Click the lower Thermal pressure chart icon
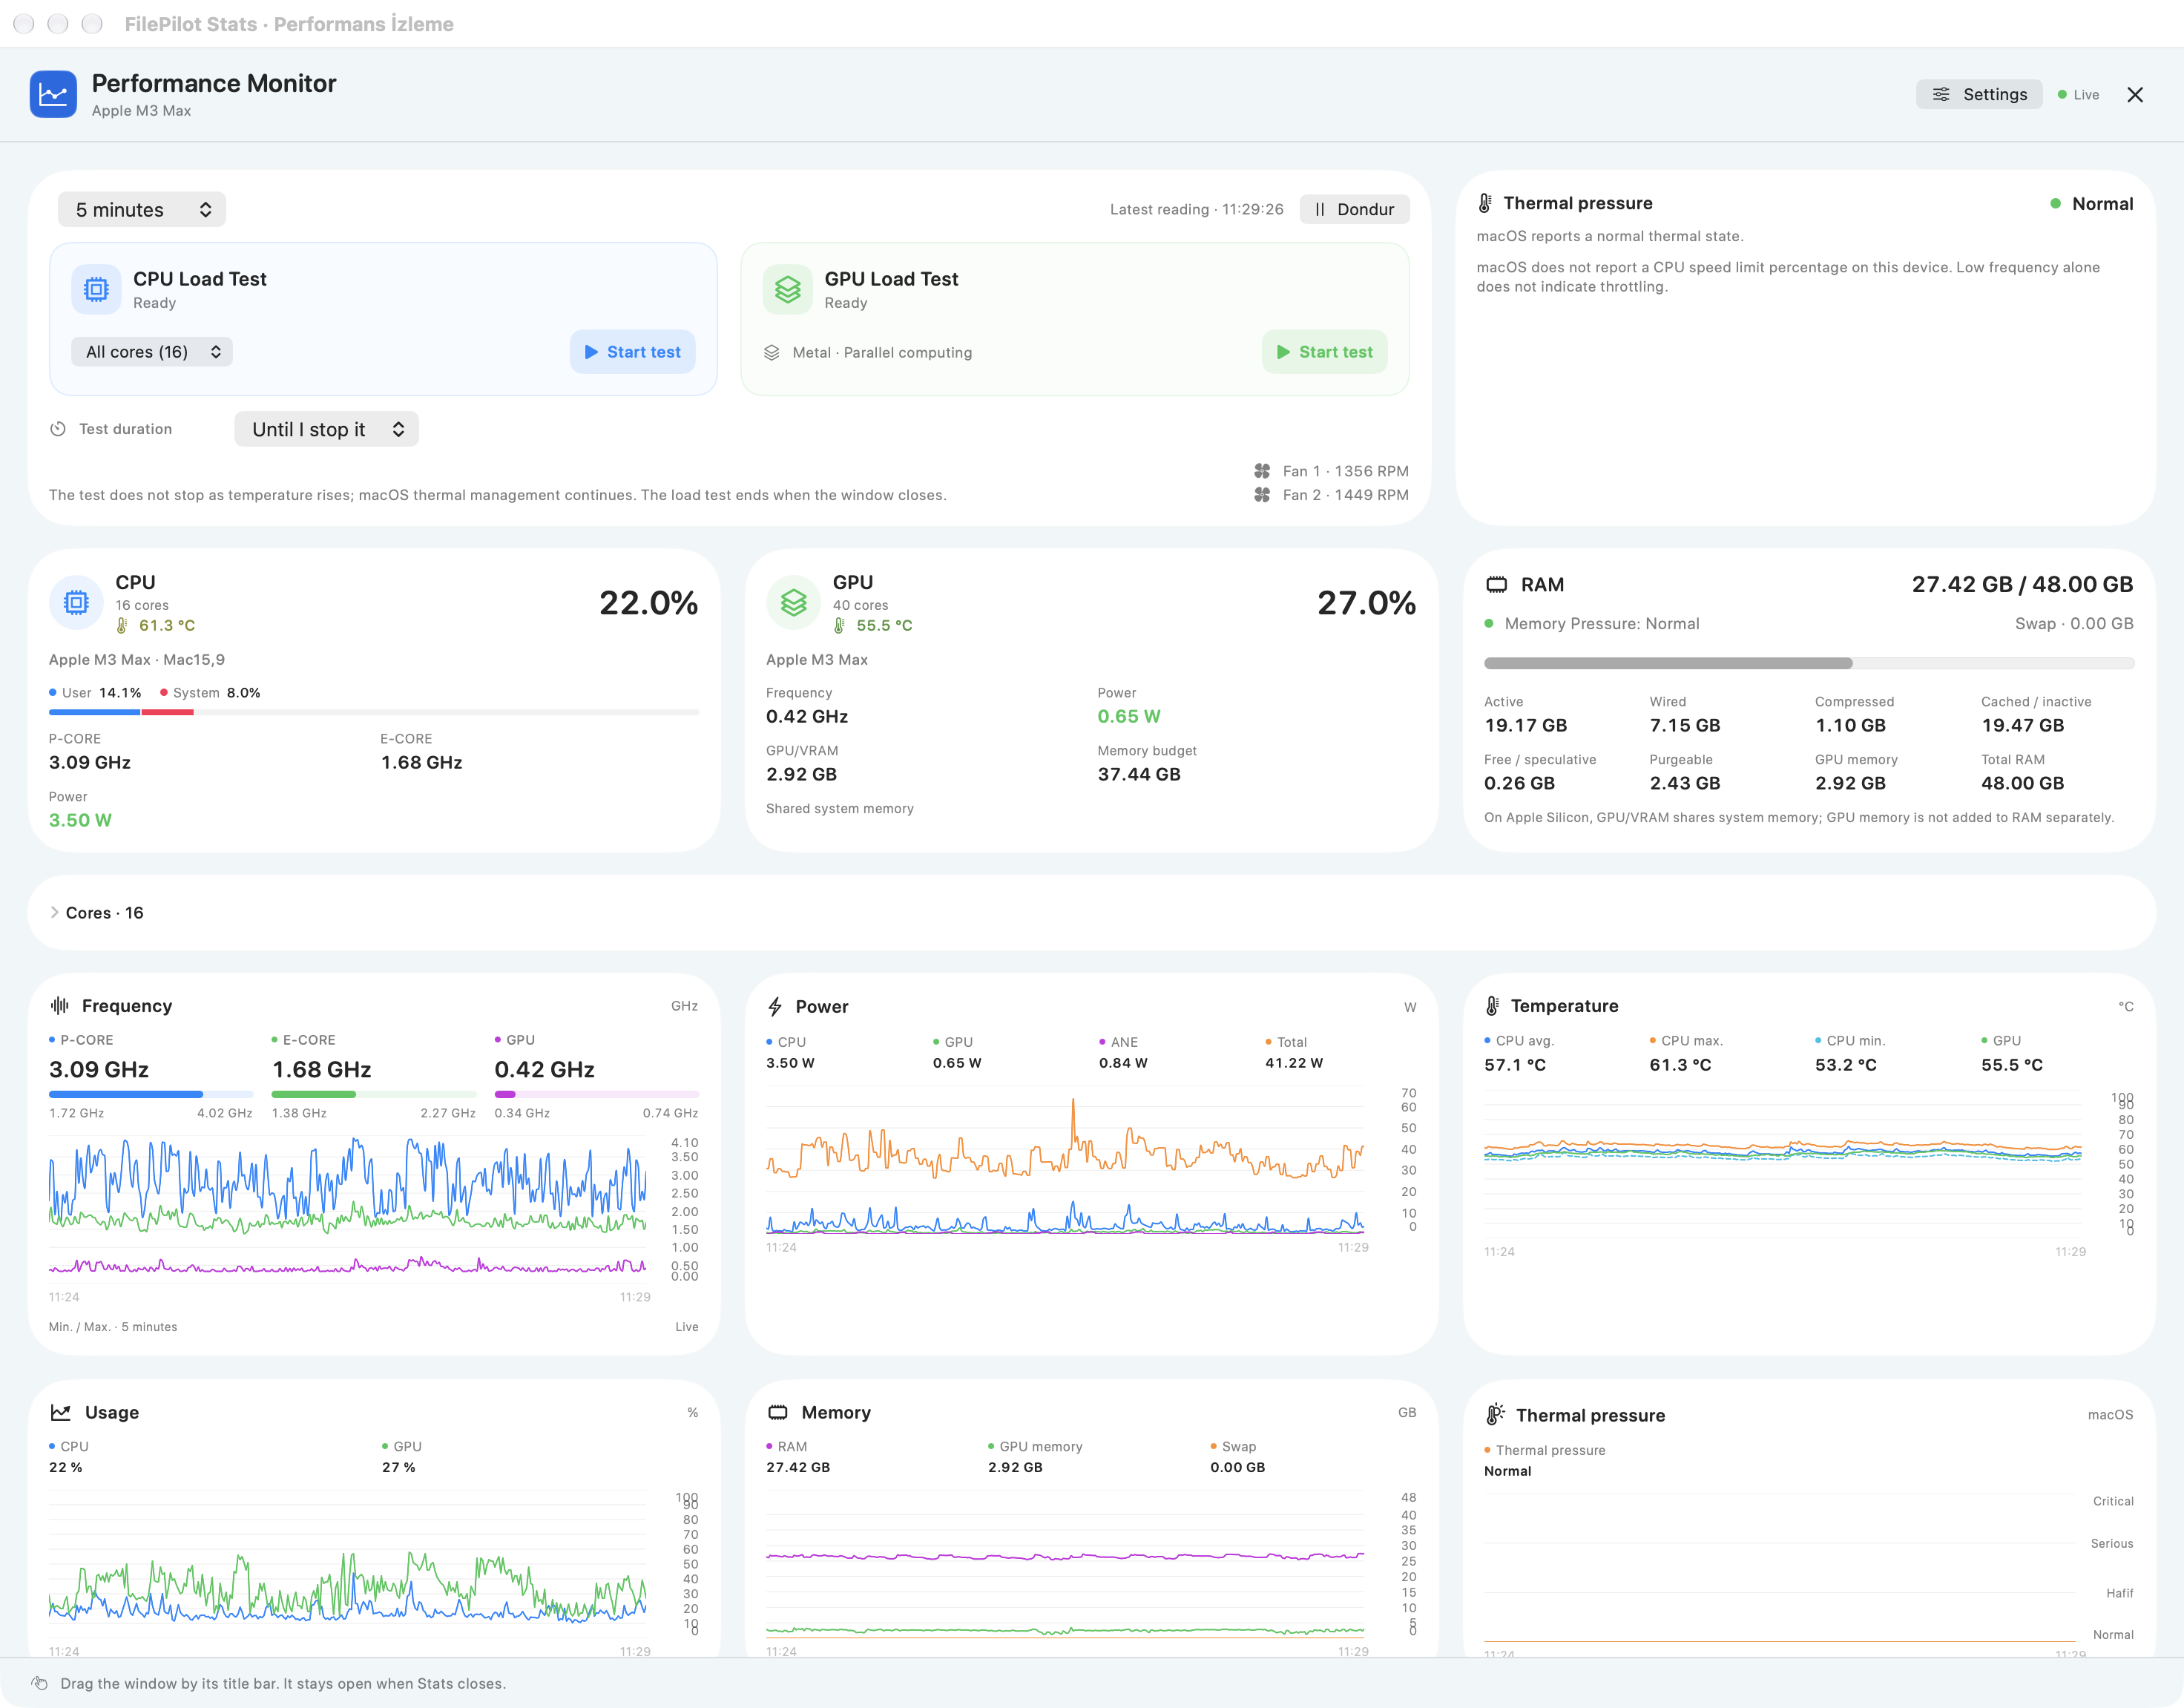The width and height of the screenshot is (2184, 1708). [x=1495, y=1414]
